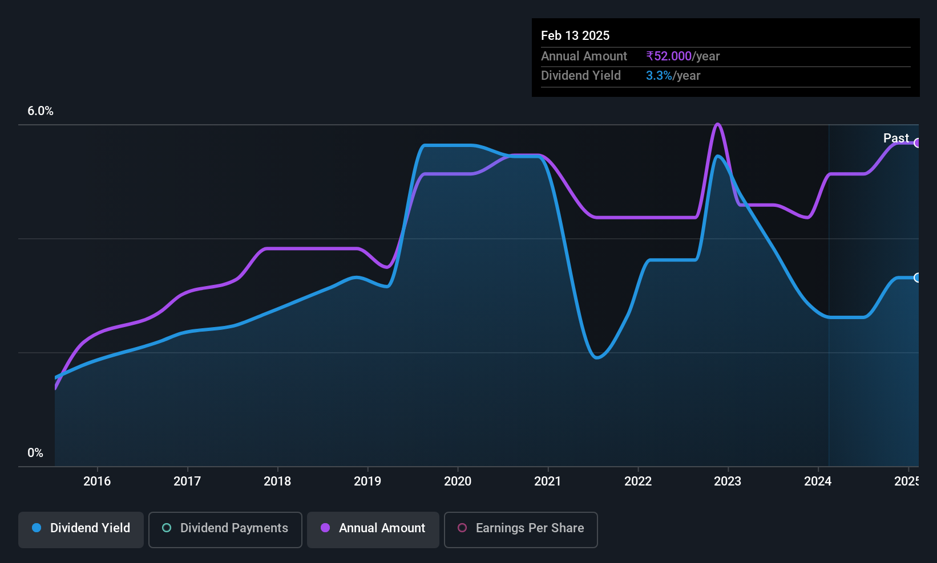Screen dimensions: 937x563
Task: Select the 2020 x-axis label
Action: coord(458,481)
